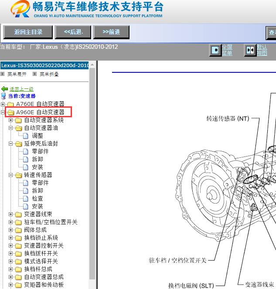Open 调整 under 自动变速器油
Viewport: 276px width, 289px height.
(37, 136)
